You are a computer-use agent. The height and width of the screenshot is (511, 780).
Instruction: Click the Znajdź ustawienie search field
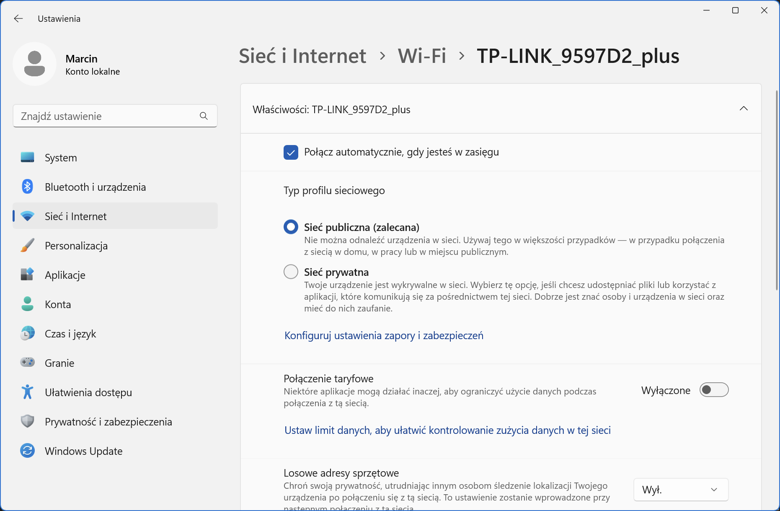click(115, 116)
